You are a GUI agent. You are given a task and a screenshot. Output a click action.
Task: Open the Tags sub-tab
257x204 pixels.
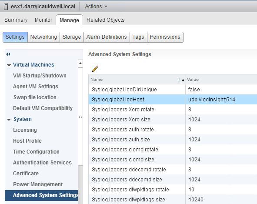138,37
